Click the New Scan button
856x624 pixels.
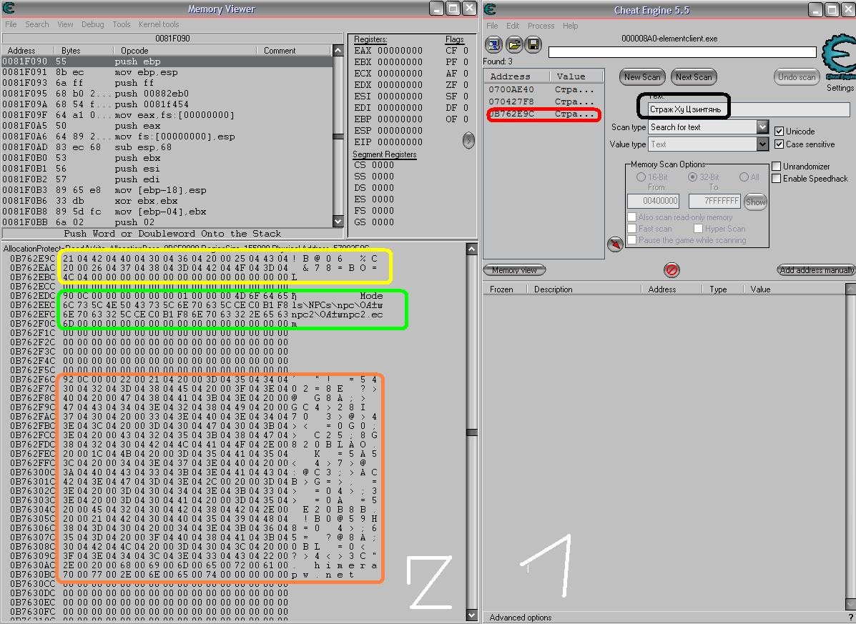642,77
